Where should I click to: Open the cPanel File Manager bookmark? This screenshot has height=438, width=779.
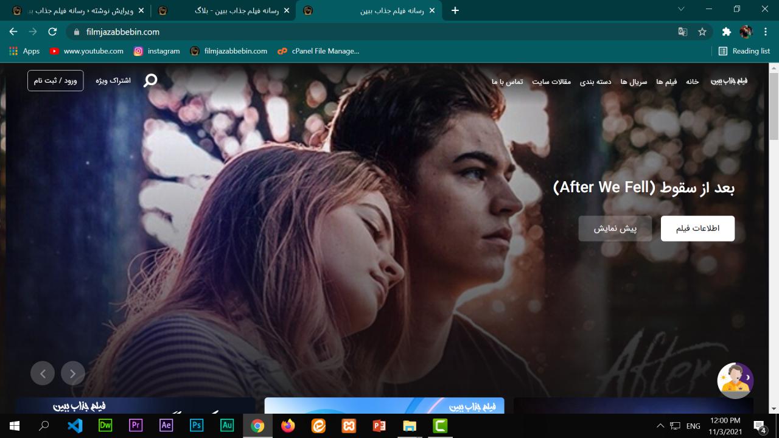pyautogui.click(x=318, y=51)
